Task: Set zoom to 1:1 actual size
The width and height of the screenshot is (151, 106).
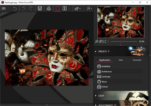Action: [104, 41]
